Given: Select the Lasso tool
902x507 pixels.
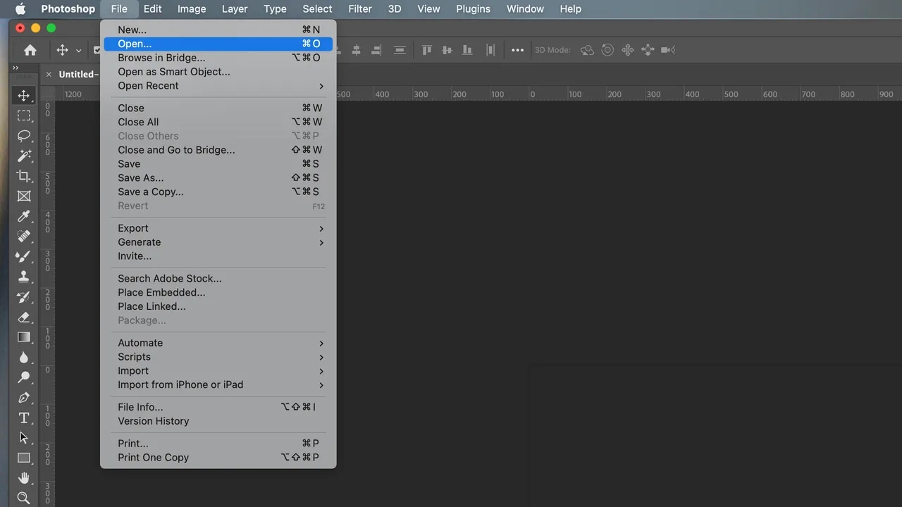Looking at the screenshot, I should click(24, 135).
